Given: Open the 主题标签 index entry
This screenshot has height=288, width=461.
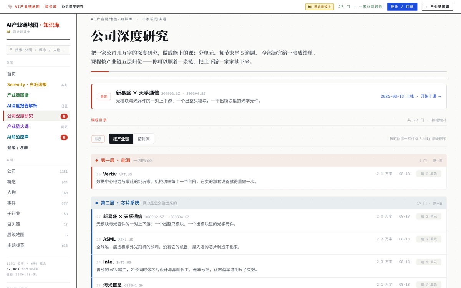Looking at the screenshot, I should pyautogui.click(x=37, y=245).
